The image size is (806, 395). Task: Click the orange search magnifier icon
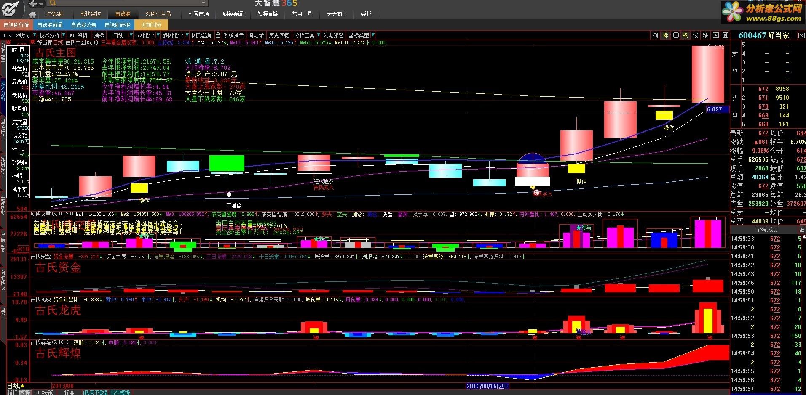coord(53,3)
